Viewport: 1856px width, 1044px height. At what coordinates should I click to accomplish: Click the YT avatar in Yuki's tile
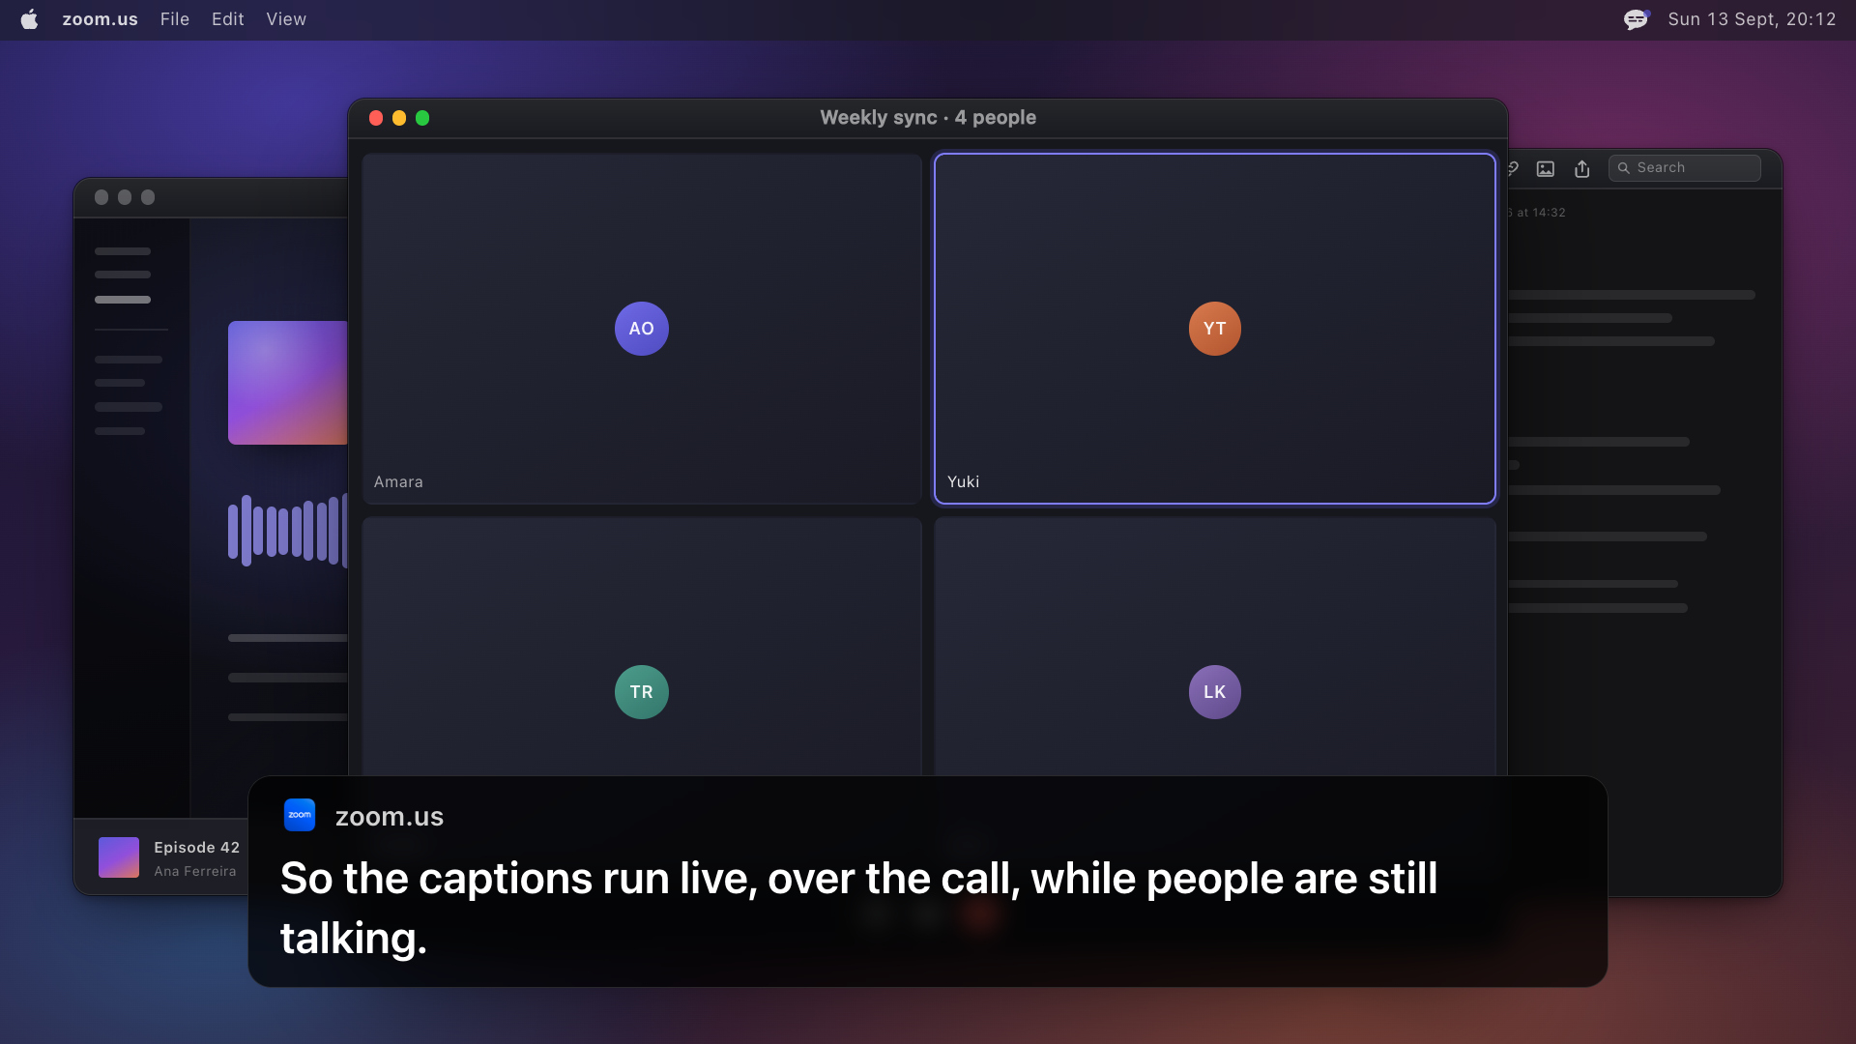tap(1215, 329)
